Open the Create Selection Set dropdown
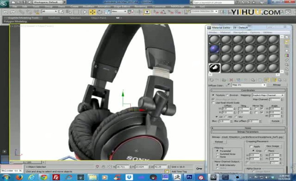296x181 pixels. pos(204,11)
